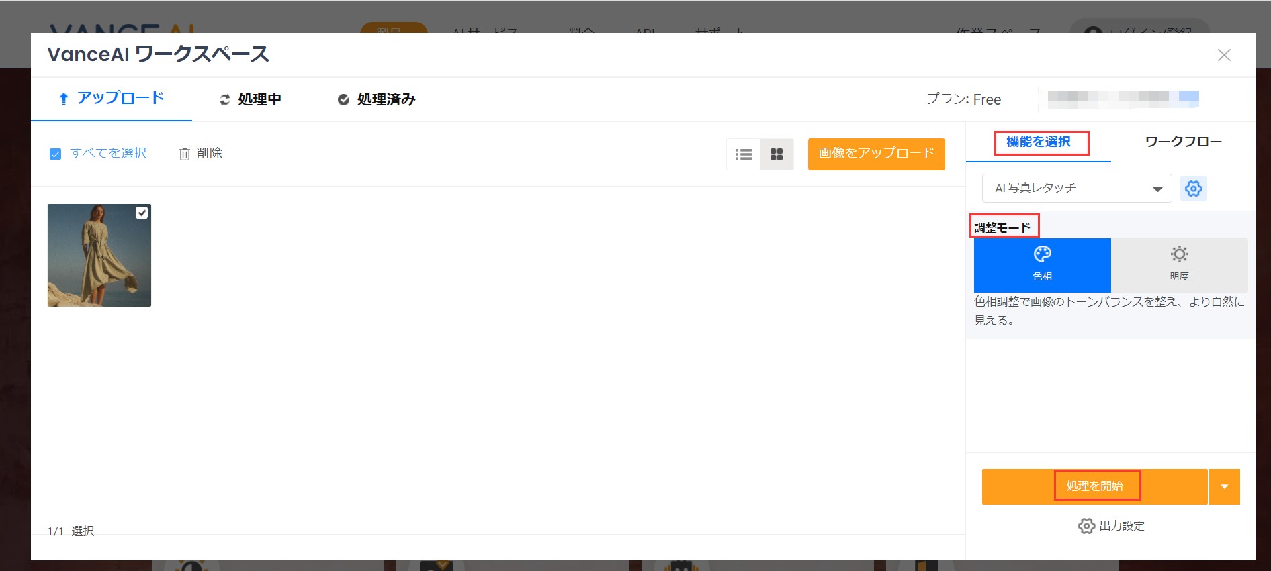Switch to the 処理済み tab
This screenshot has height=571, width=1271.
click(x=376, y=99)
